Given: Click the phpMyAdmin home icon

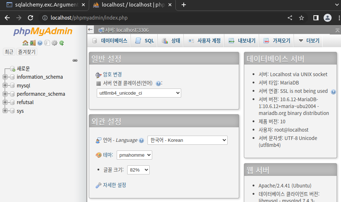Looking at the screenshot, I should [25, 43].
